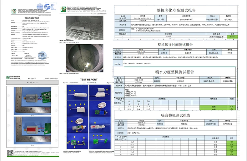Select the title 整机运行时间测试报告
Image resolution: width=247 pixels, height=161 pixels.
click(175, 45)
